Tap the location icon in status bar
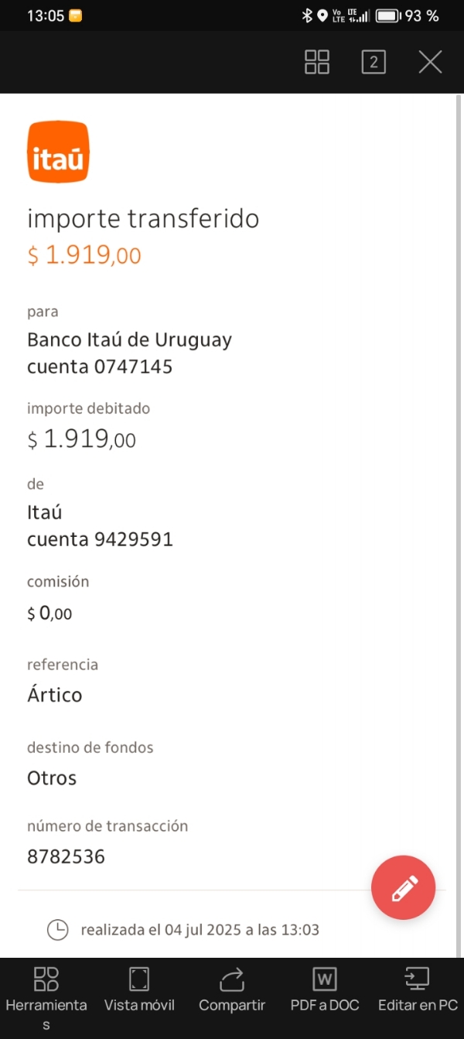Screen dimensions: 464x1039 pos(322,15)
